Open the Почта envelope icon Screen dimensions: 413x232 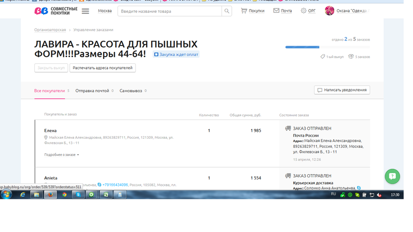pyautogui.click(x=276, y=11)
